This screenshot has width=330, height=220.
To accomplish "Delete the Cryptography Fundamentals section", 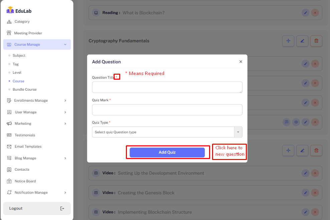I will [x=316, y=41].
